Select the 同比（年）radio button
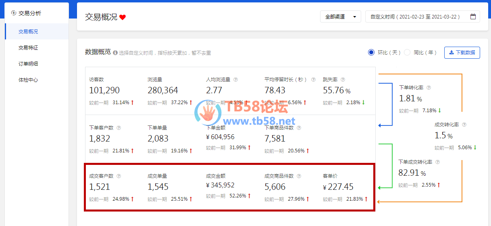Screen dimensions: 491x226 pyautogui.click(x=407, y=52)
